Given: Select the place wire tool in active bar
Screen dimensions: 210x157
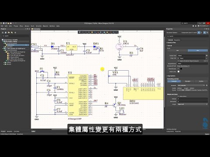Looking at the screenshot, I should (x=95, y=32).
